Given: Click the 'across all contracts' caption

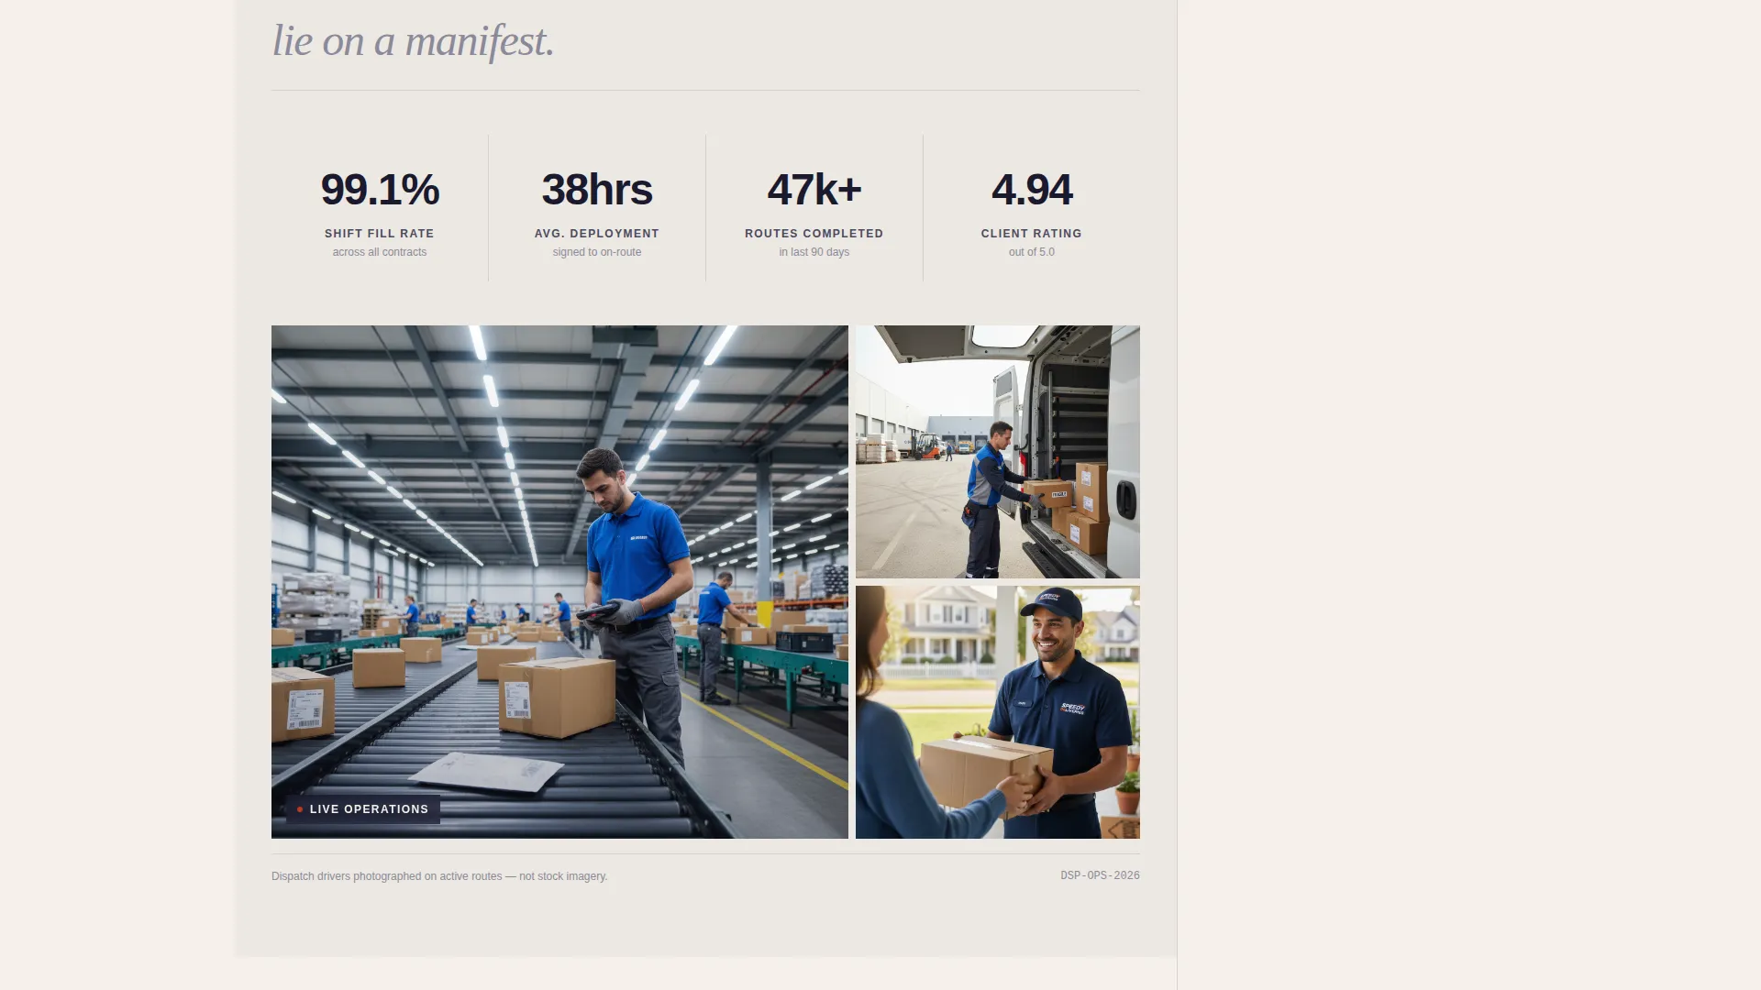Looking at the screenshot, I should (380, 252).
